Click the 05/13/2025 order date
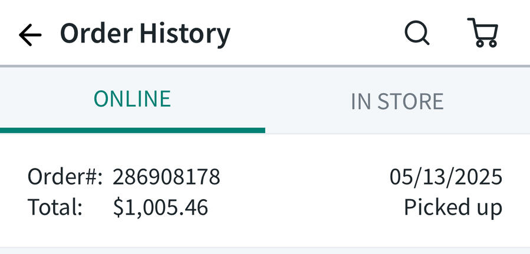530x254 pixels. [x=446, y=177]
